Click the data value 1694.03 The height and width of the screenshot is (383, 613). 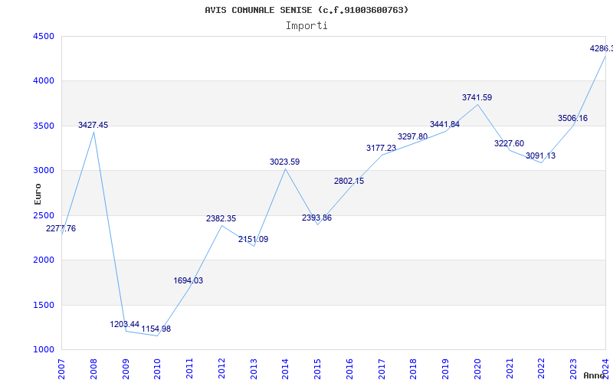[188, 280]
